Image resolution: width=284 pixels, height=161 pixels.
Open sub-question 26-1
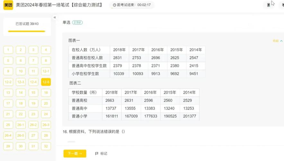point(21,125)
